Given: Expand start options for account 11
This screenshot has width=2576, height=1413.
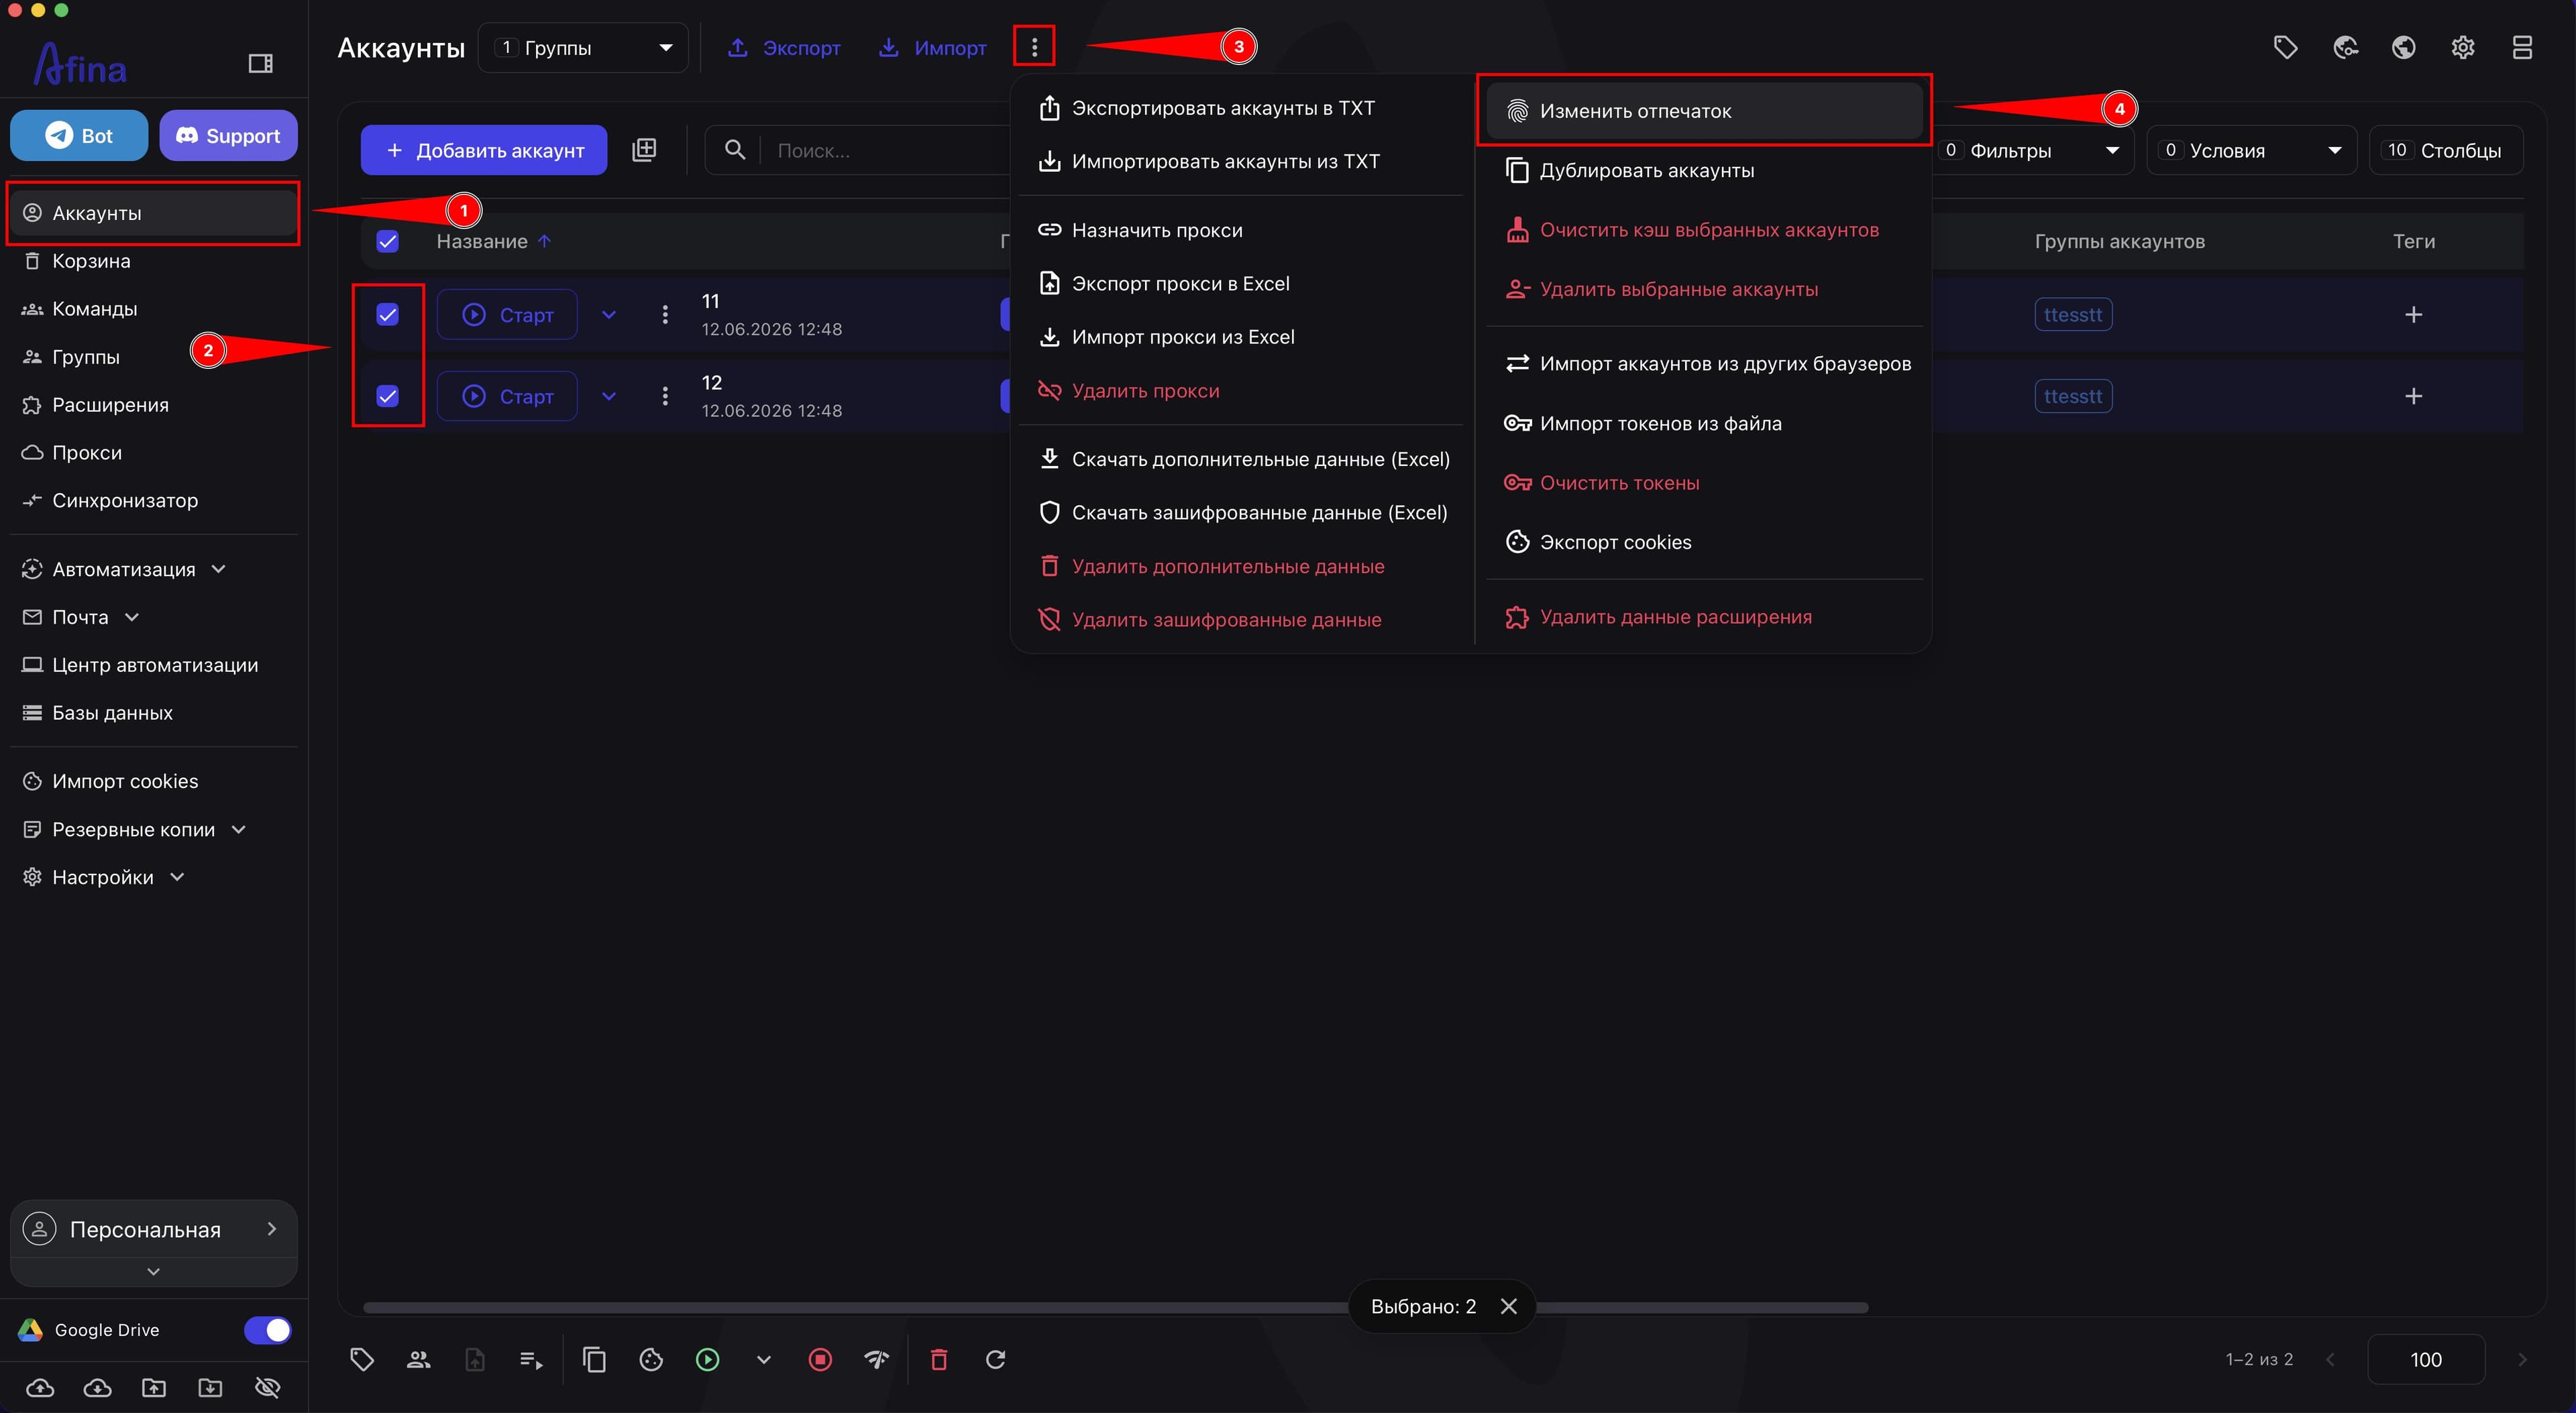Looking at the screenshot, I should (609, 315).
